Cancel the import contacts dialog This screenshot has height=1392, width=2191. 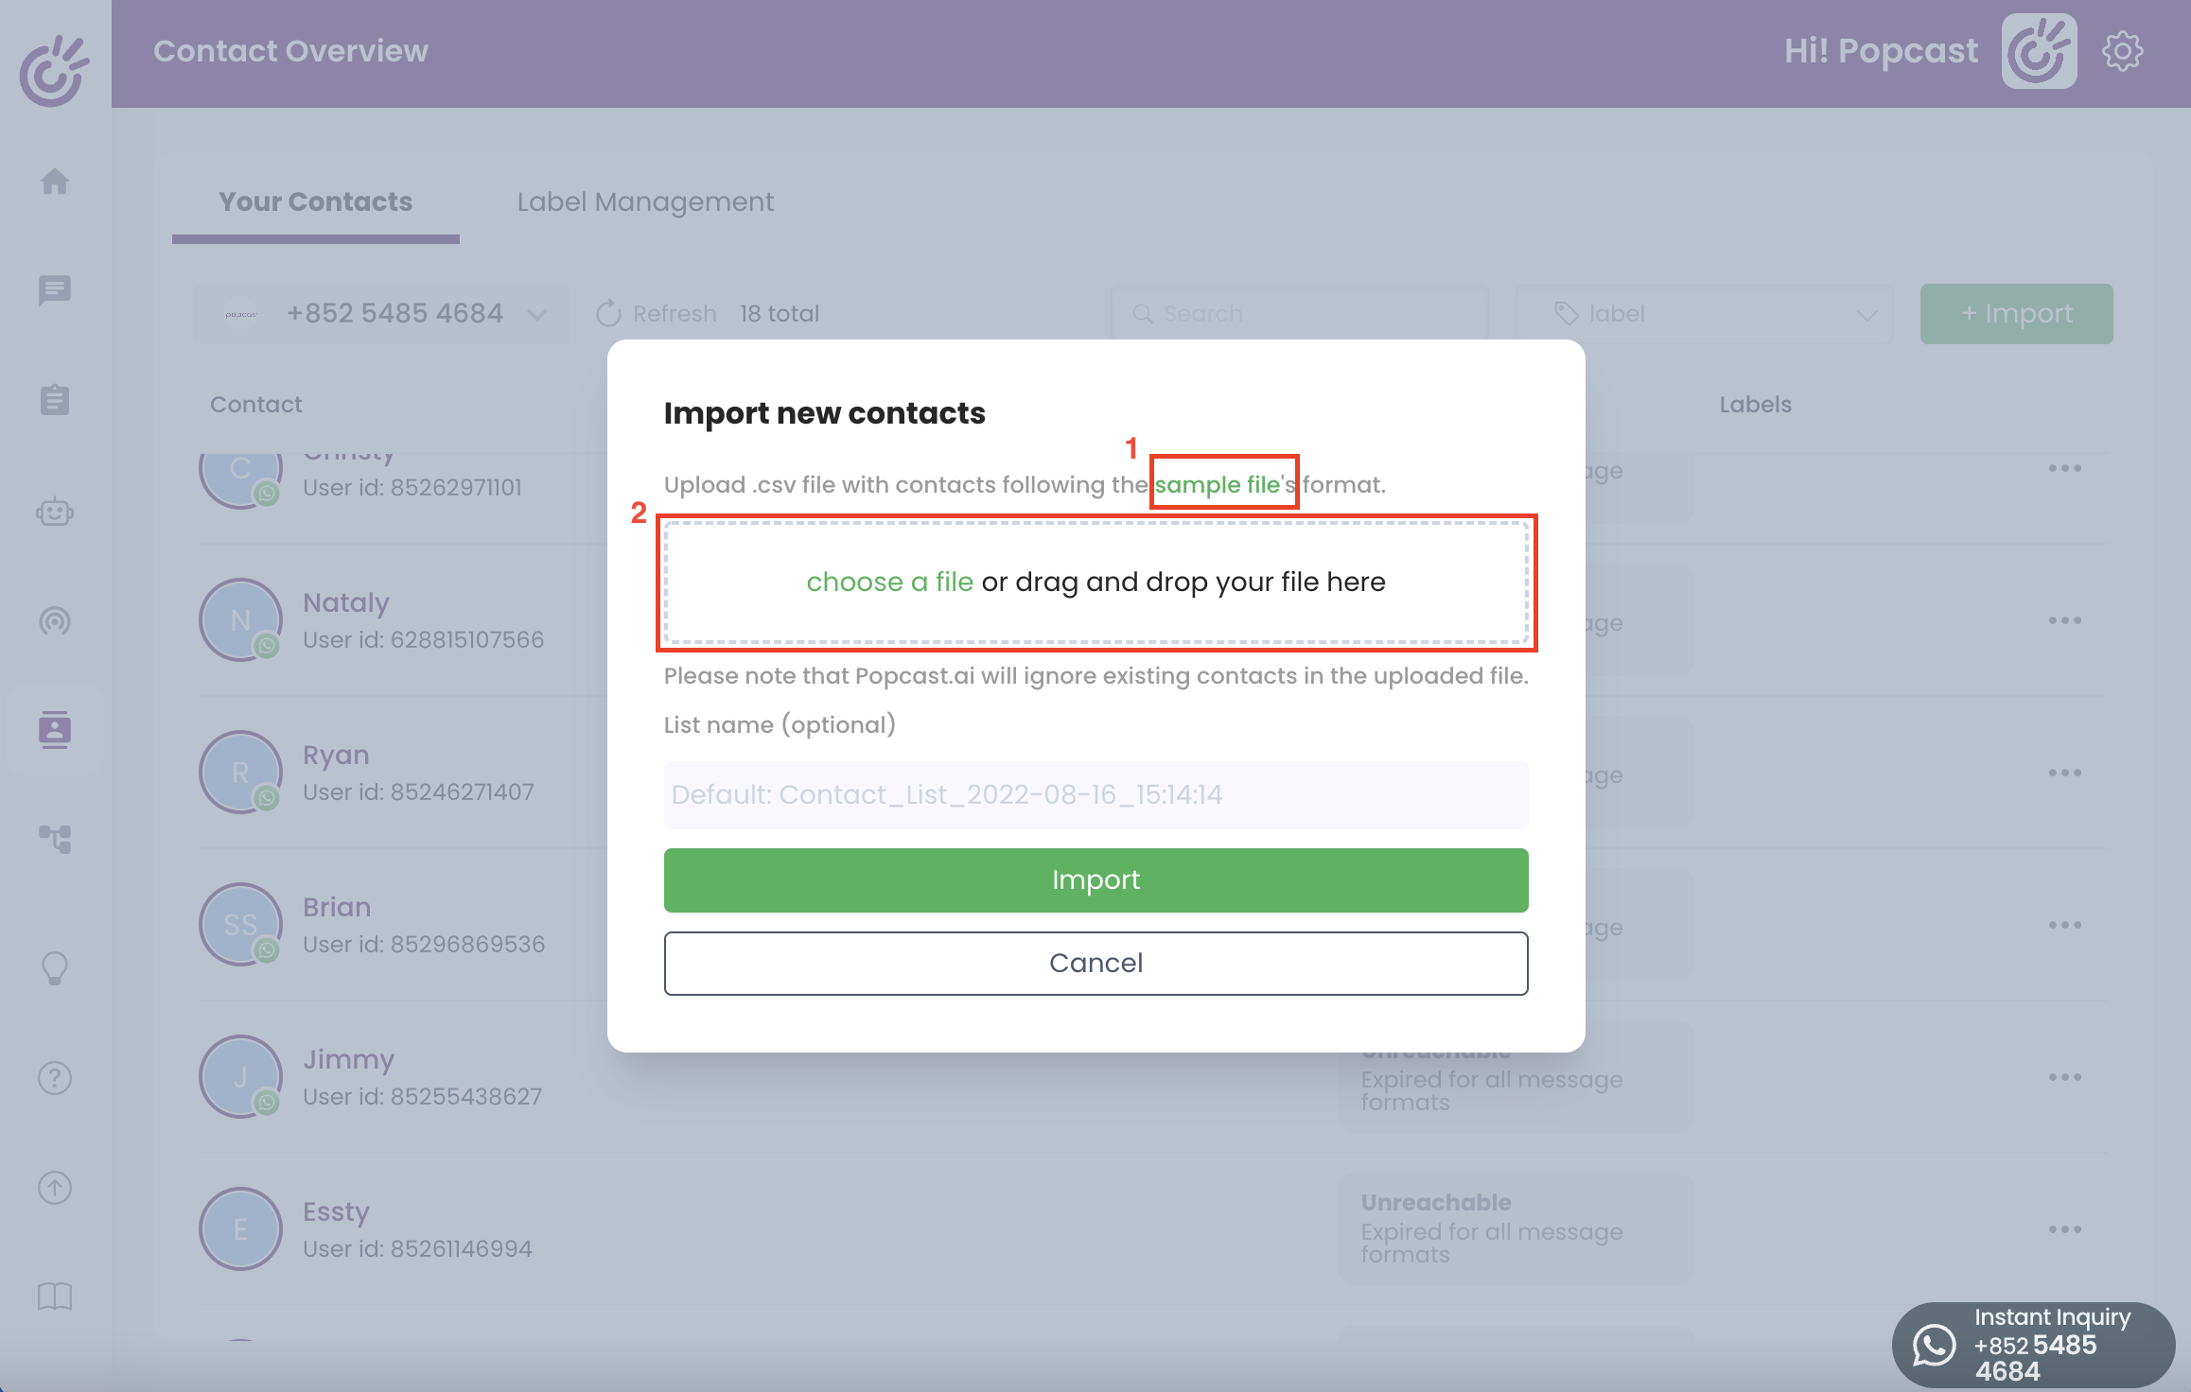click(1096, 964)
